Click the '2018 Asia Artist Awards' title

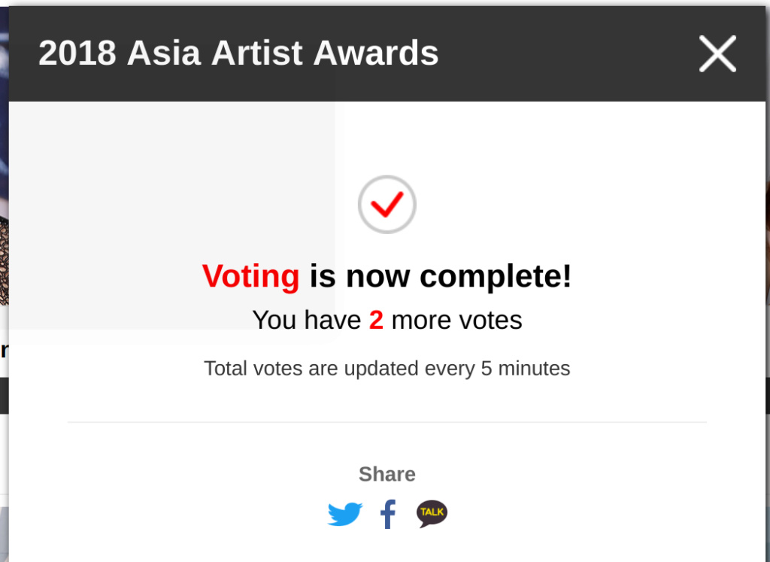click(238, 53)
